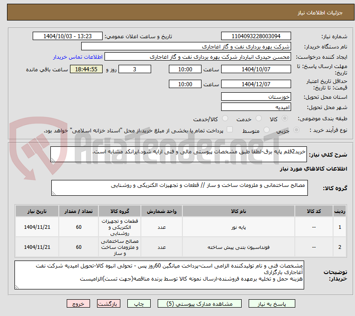Image resolution: width=355 pixels, height=316 pixels.
Task: Click the خروج exit button
Action: (78, 303)
